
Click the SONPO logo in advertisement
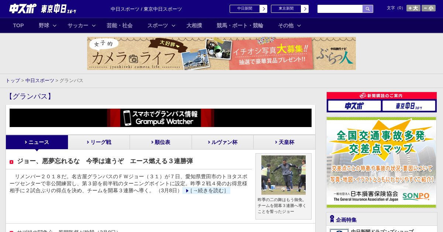(x=416, y=196)
